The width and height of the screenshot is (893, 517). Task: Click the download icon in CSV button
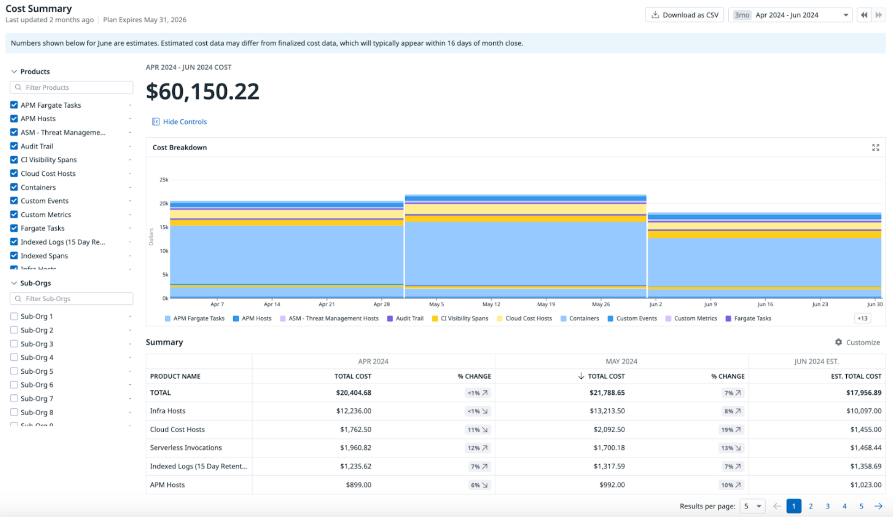[655, 15]
